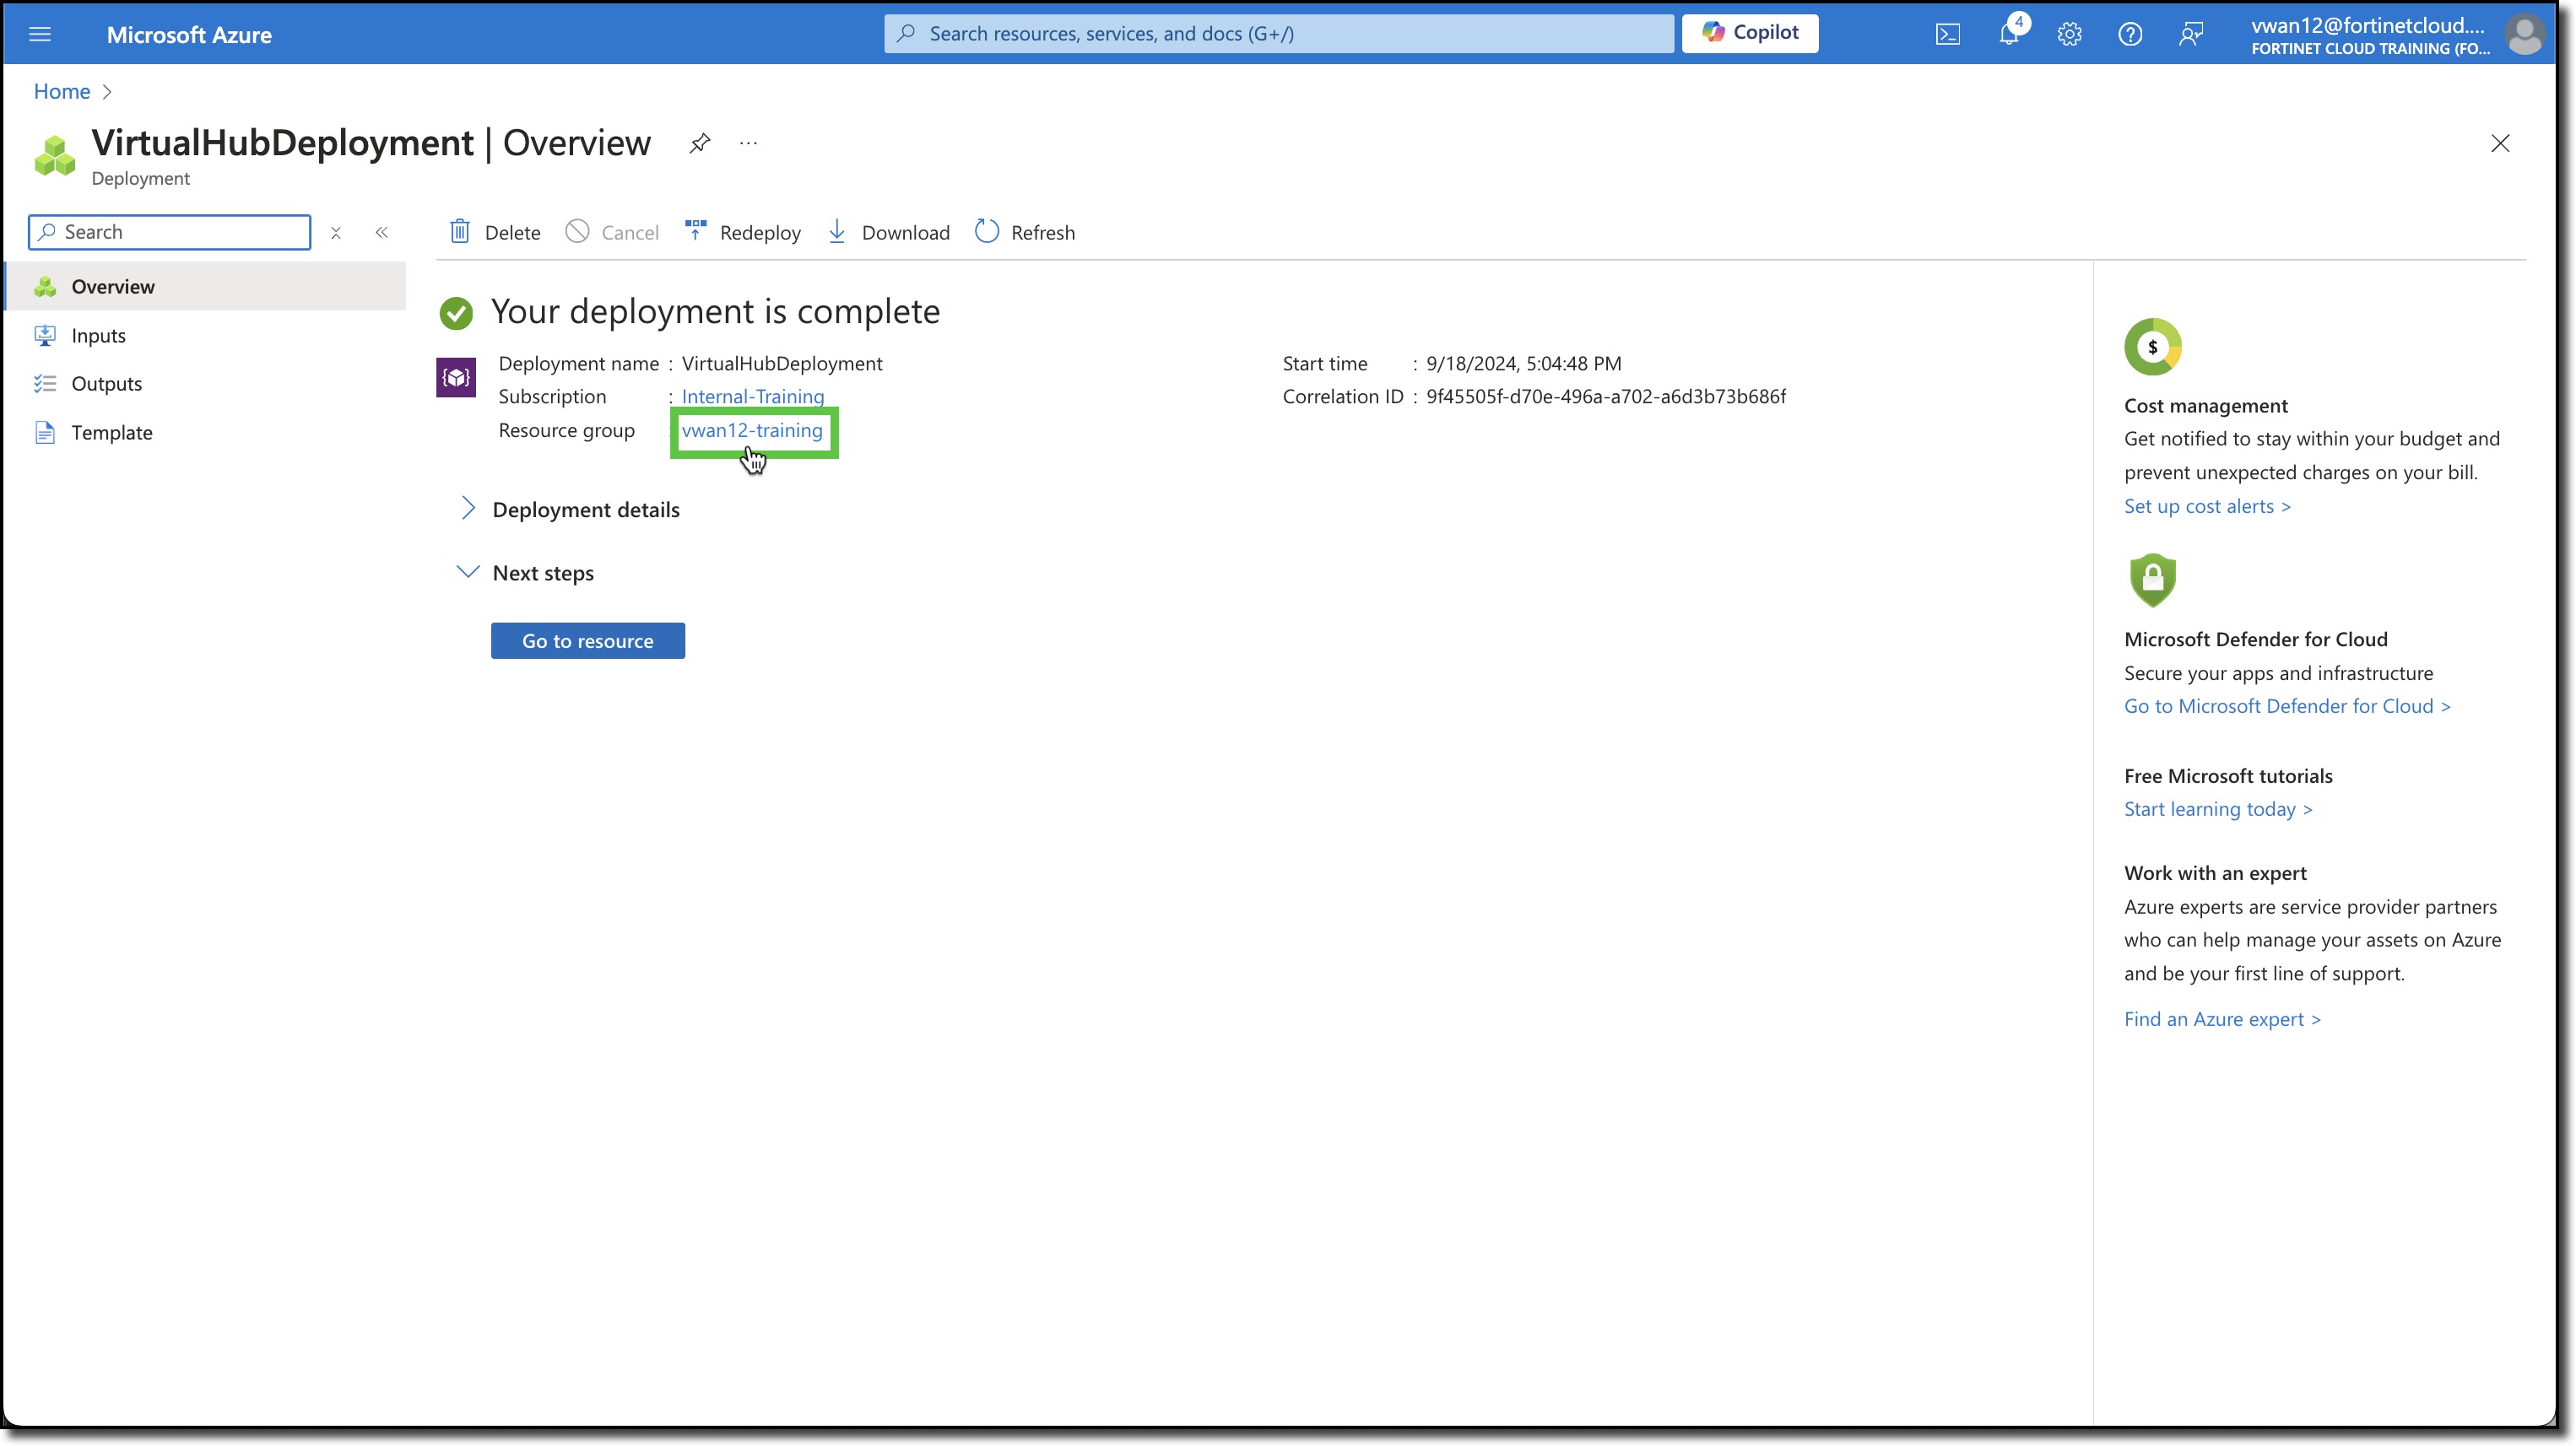Viewport: 2576px width, 1446px height.
Task: Open Cloud Shell from the header
Action: tap(1947, 34)
